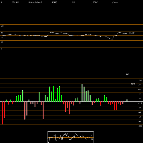Click the overlapping value label left of the MR axis 80

[x=133, y=84]
